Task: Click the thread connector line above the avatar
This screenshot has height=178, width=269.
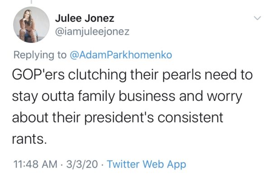Action: point(31,2)
